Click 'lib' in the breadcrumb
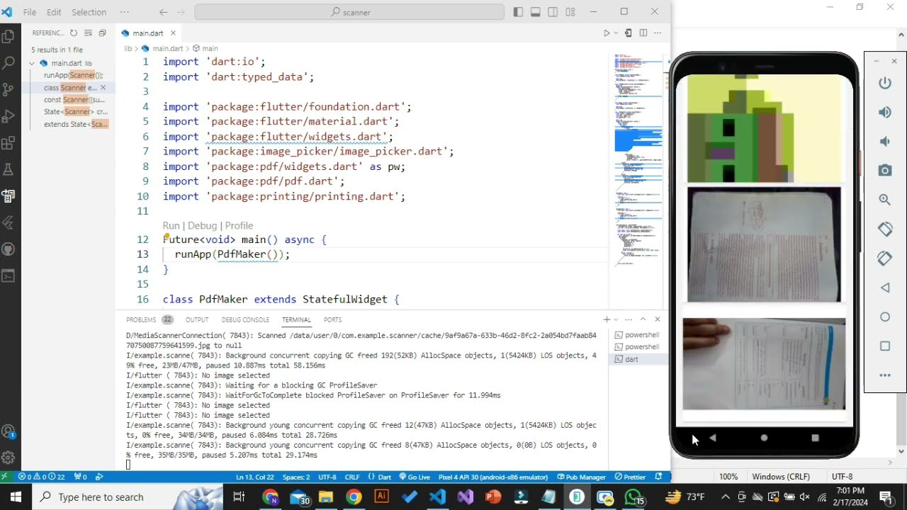Viewport: 907px width, 510px height. [128, 48]
